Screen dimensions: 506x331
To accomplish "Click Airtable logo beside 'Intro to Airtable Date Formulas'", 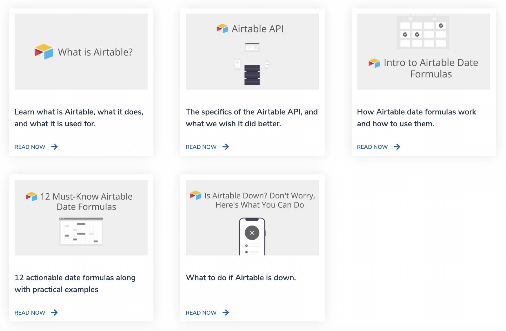I will point(374,63).
